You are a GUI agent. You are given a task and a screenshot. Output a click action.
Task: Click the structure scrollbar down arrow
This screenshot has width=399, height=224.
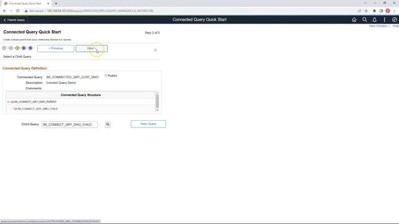pos(157,110)
